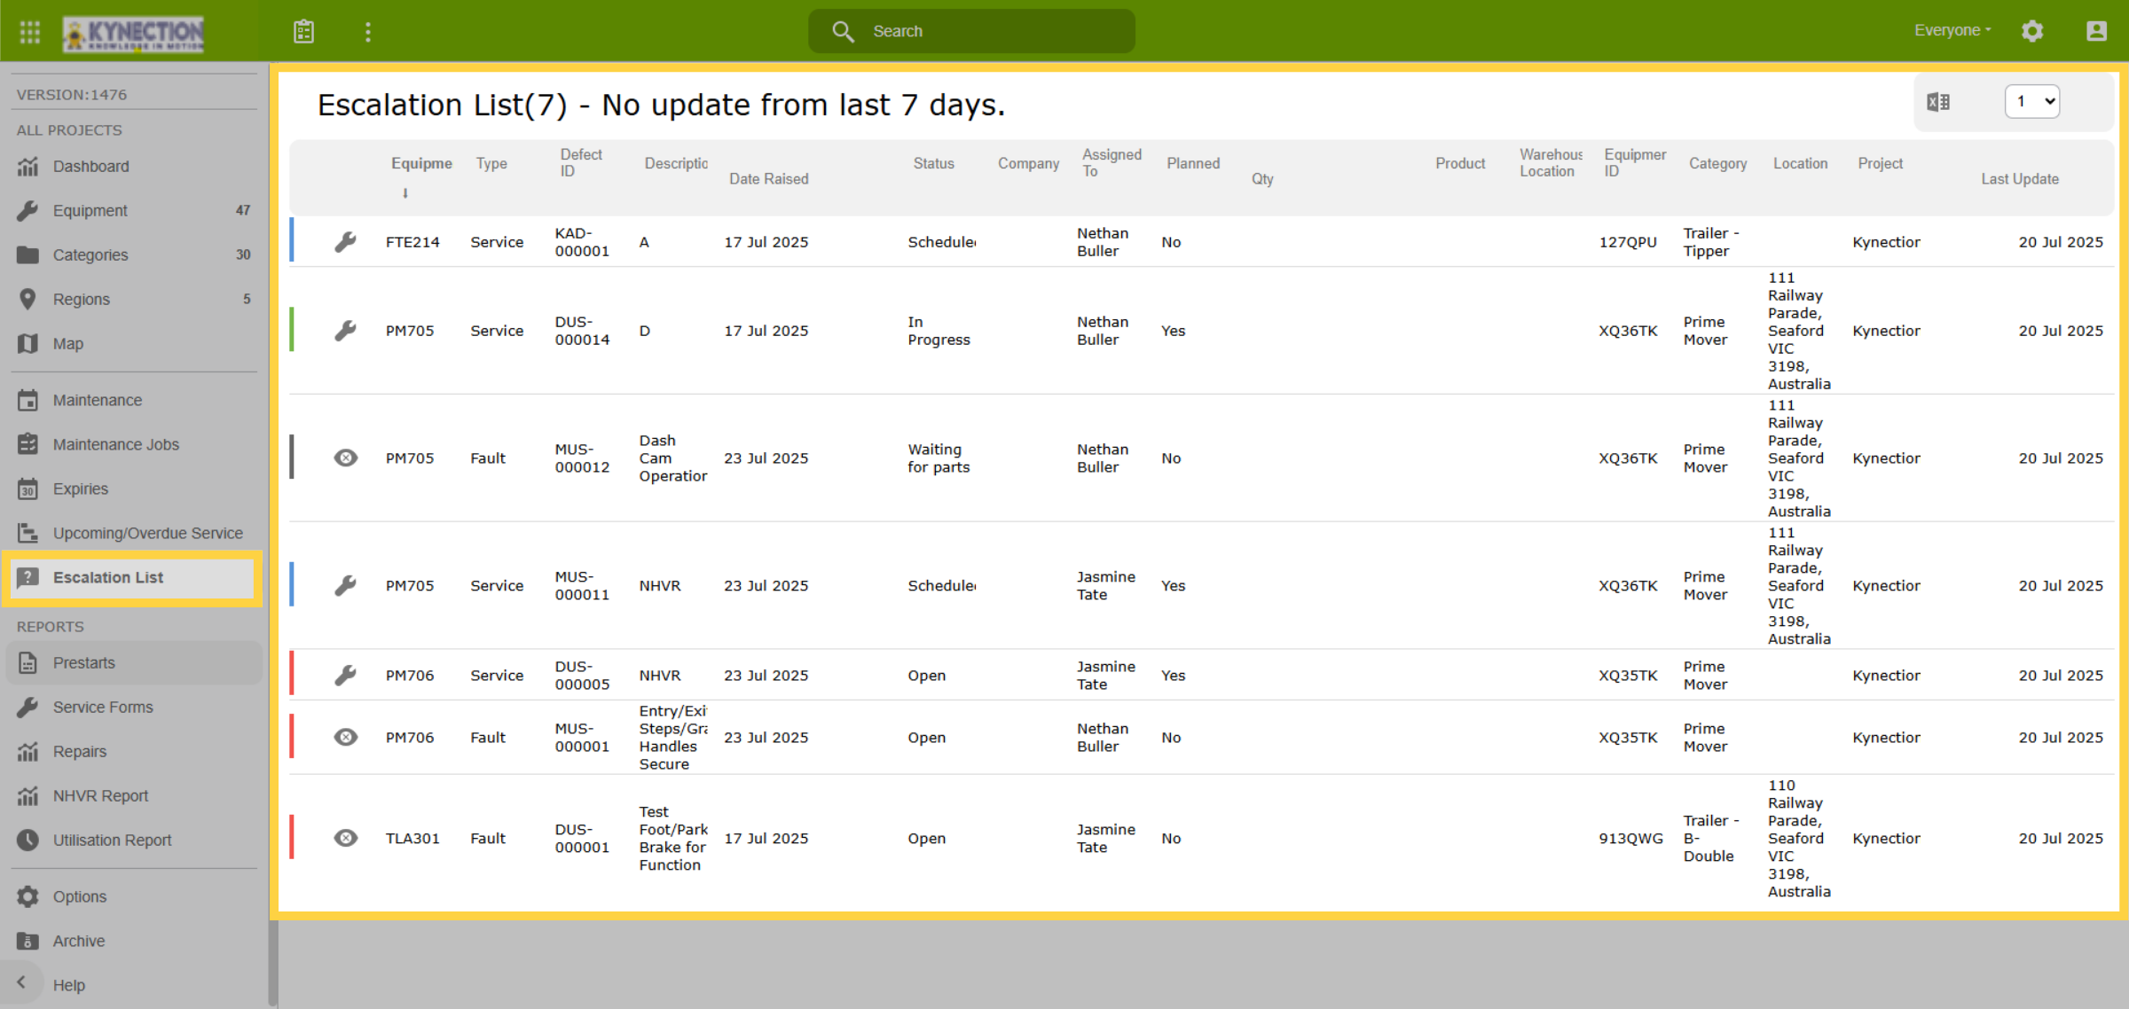The width and height of the screenshot is (2129, 1009).
Task: Click in the Search field
Action: 971,31
